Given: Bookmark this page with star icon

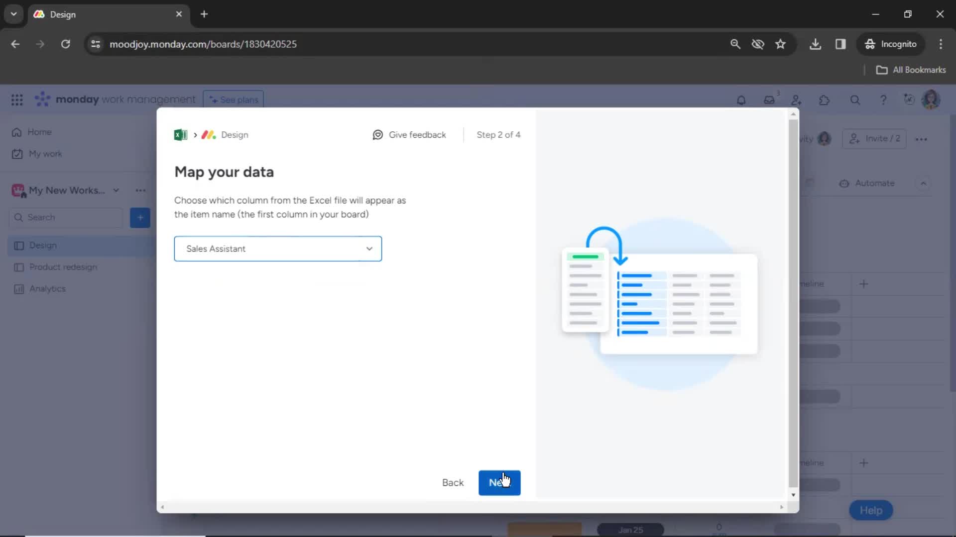Looking at the screenshot, I should [x=780, y=44].
